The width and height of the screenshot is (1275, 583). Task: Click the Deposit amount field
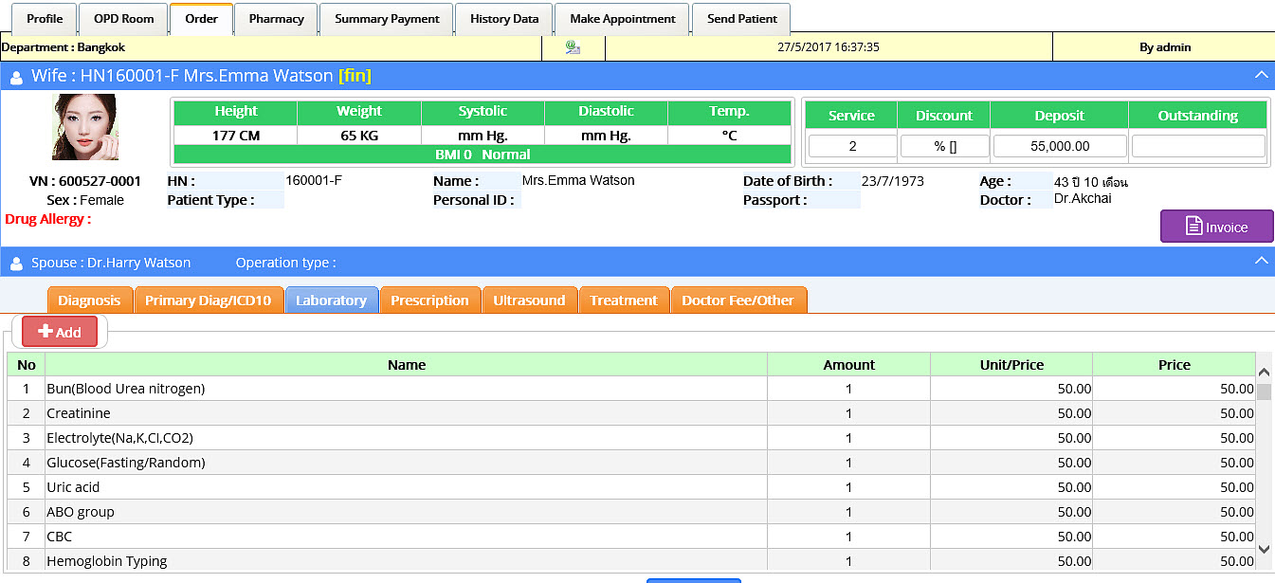pos(1059,146)
